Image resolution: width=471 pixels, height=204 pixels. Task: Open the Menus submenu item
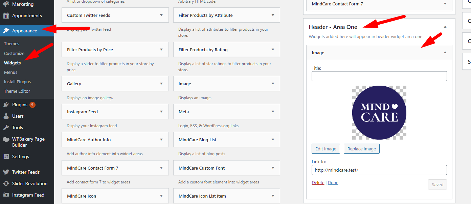(10, 72)
